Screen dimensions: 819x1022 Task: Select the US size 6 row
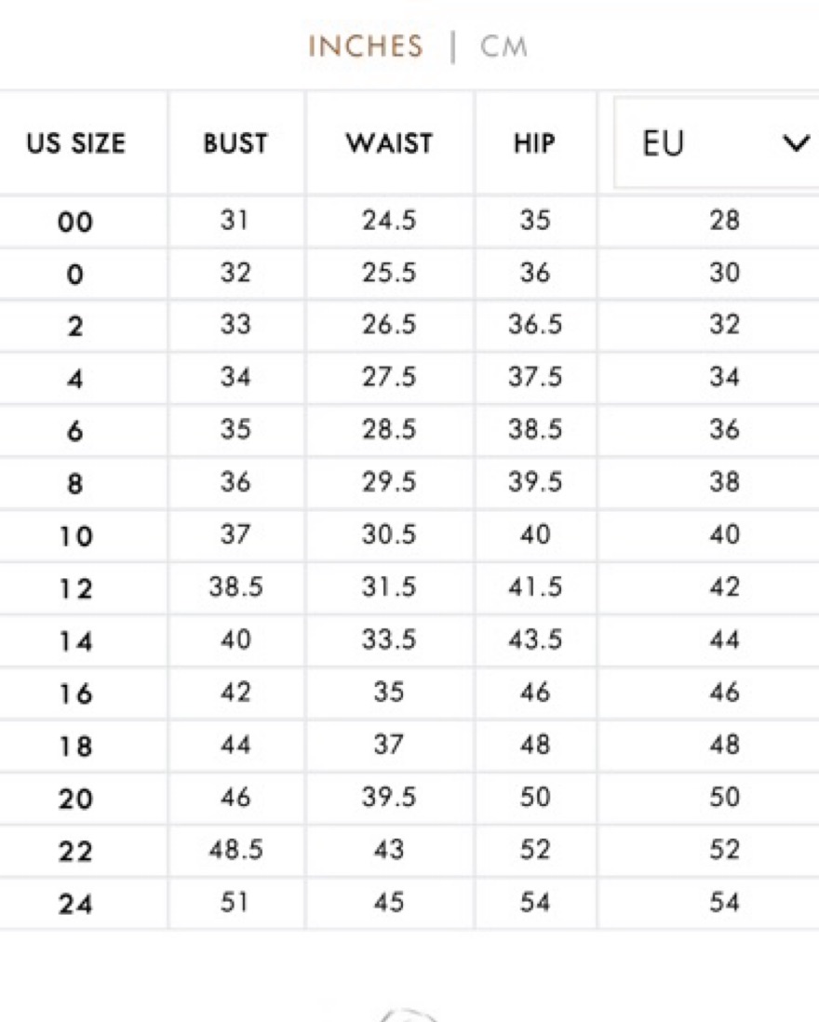tap(409, 430)
